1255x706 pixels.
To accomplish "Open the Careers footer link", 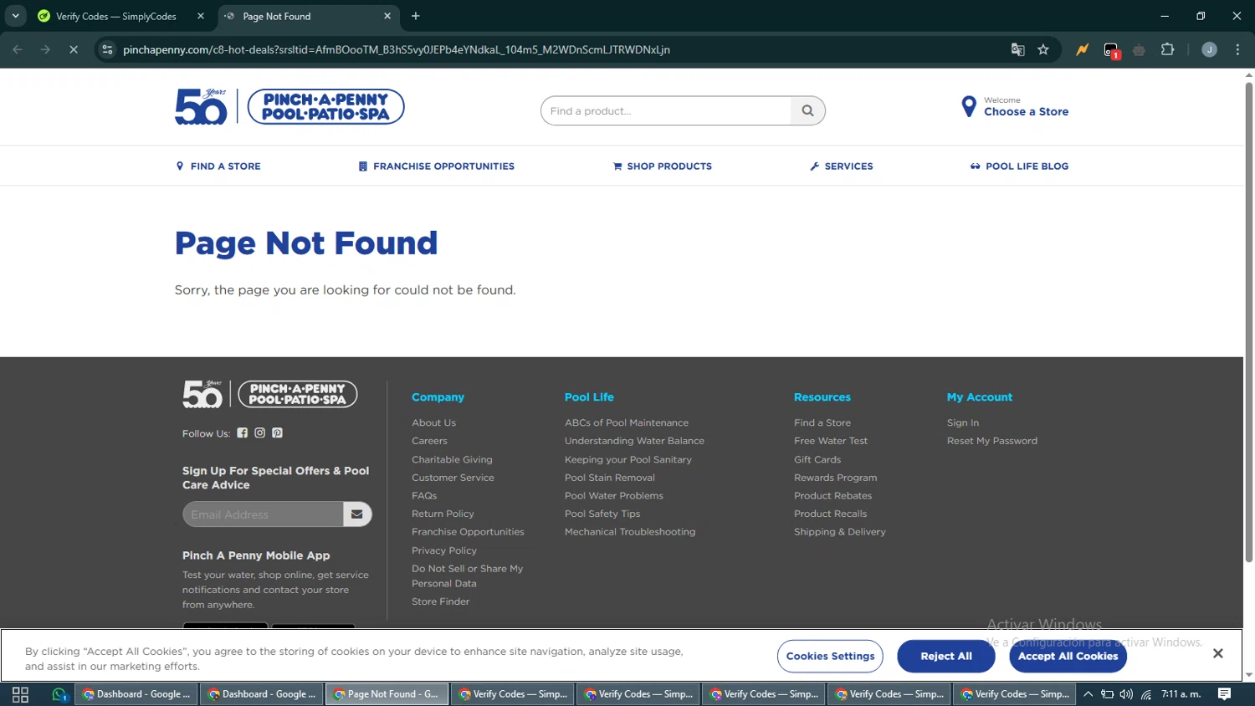I will coord(429,441).
